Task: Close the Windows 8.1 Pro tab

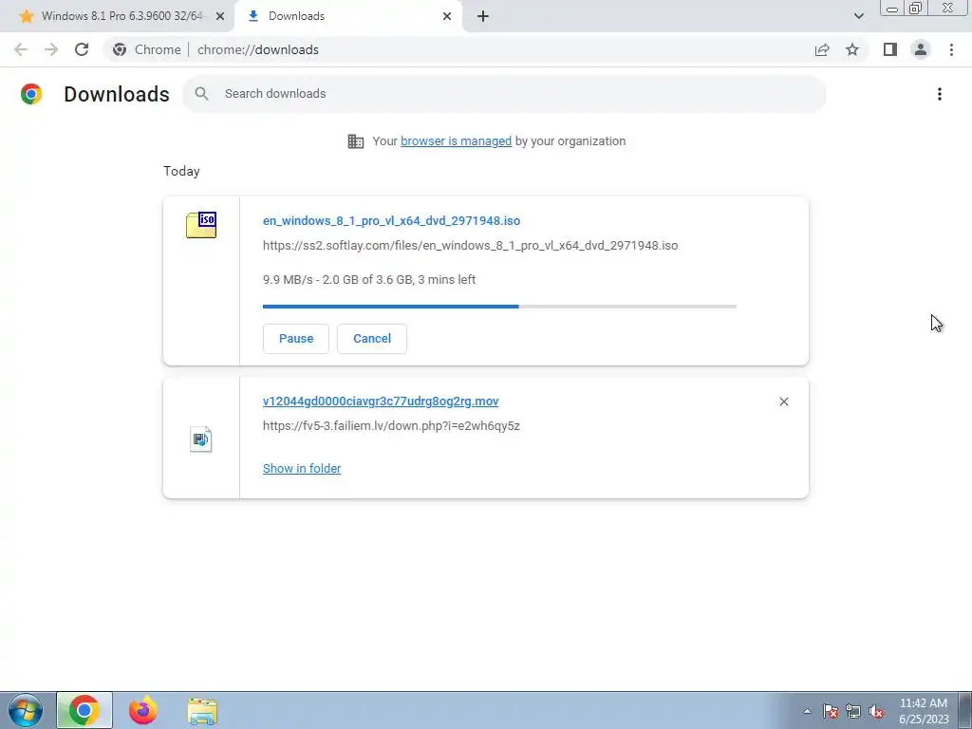Action: point(220,16)
